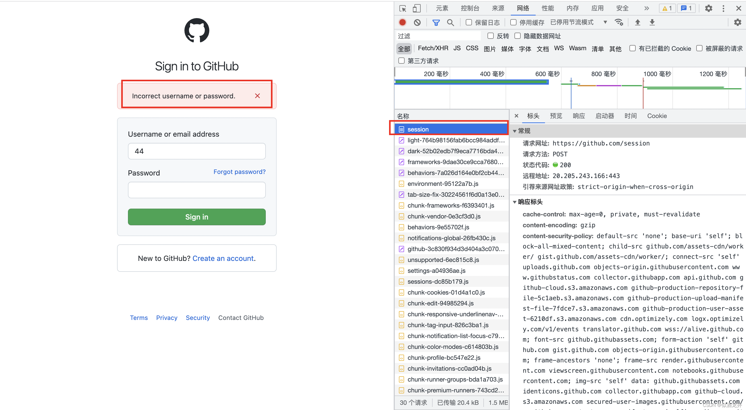Switch to the Application (应用) tab

(597, 8)
